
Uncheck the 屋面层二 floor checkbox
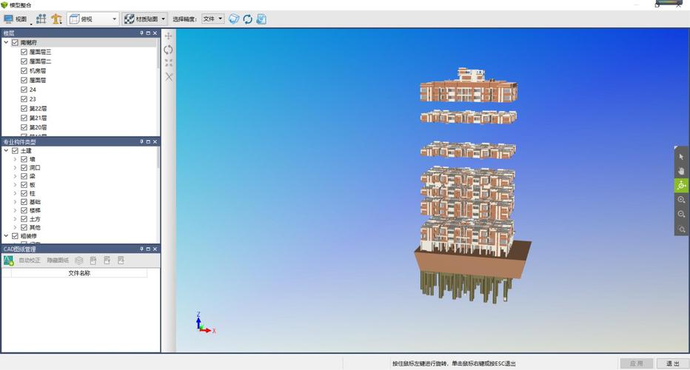coord(24,61)
